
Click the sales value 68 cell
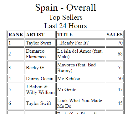[115, 54]
